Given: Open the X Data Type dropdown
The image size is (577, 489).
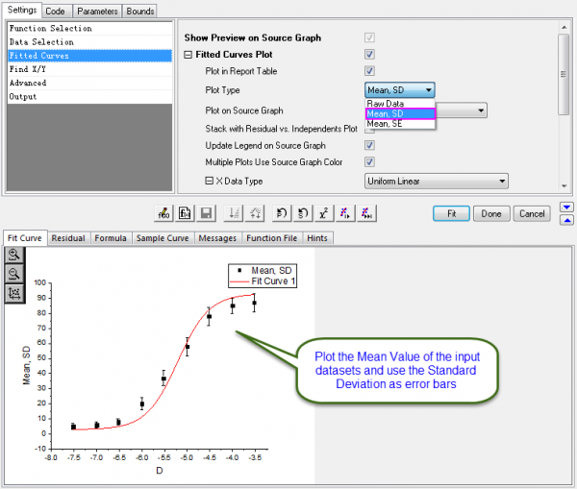Looking at the screenshot, I should [x=436, y=181].
